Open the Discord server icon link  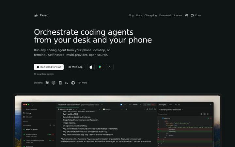click(x=187, y=15)
